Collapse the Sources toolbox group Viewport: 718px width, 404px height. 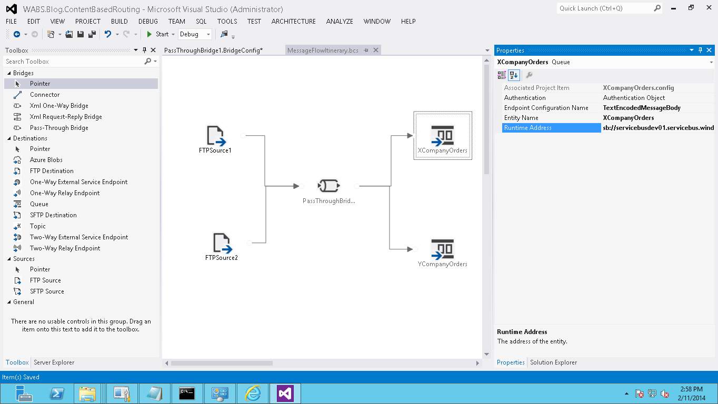9,259
